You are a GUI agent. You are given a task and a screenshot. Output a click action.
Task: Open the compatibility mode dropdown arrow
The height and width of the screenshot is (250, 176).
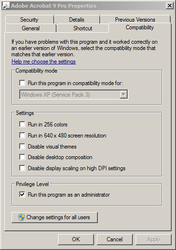point(123,95)
